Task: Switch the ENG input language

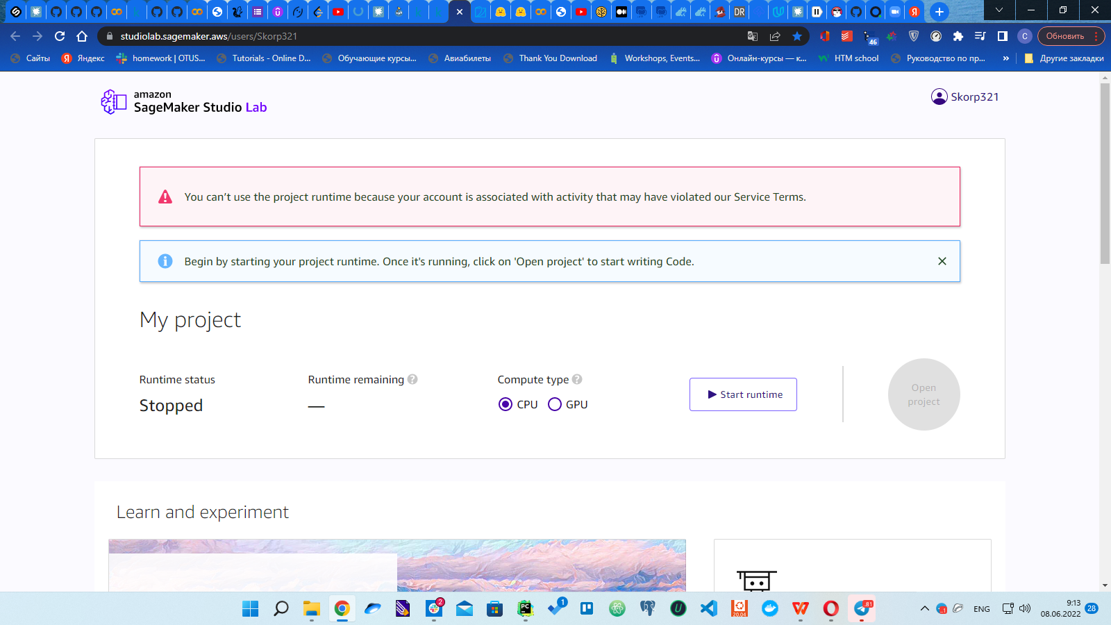Action: click(982, 609)
